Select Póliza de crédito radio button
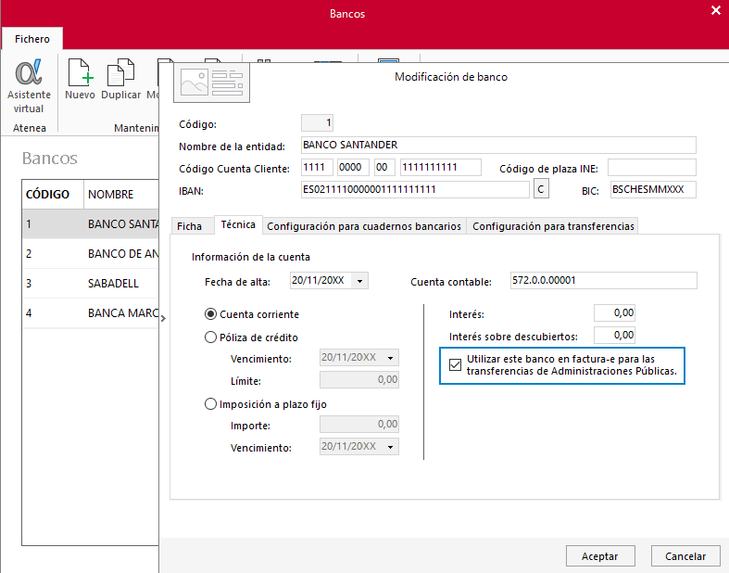 point(210,337)
